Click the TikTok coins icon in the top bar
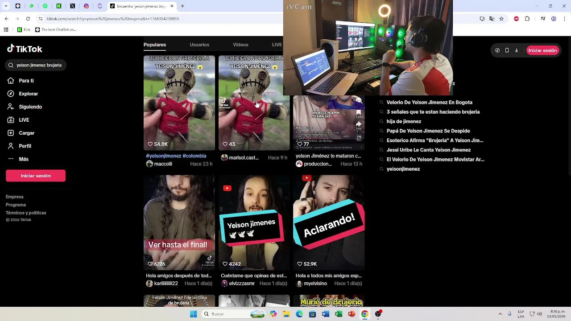This screenshot has height=321, width=571. 497,50
